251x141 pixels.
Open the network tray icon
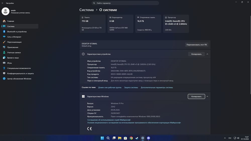pos(235,138)
